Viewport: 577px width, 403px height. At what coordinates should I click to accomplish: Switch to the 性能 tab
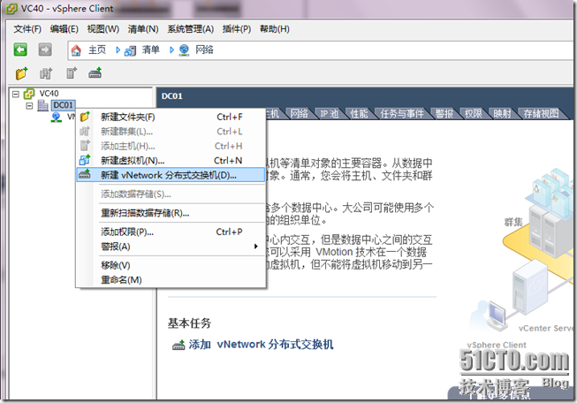[359, 114]
